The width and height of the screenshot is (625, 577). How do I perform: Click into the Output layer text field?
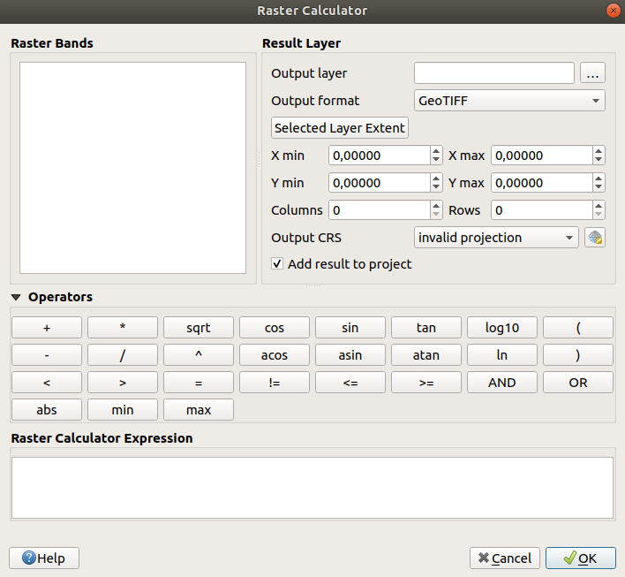pyautogui.click(x=493, y=73)
